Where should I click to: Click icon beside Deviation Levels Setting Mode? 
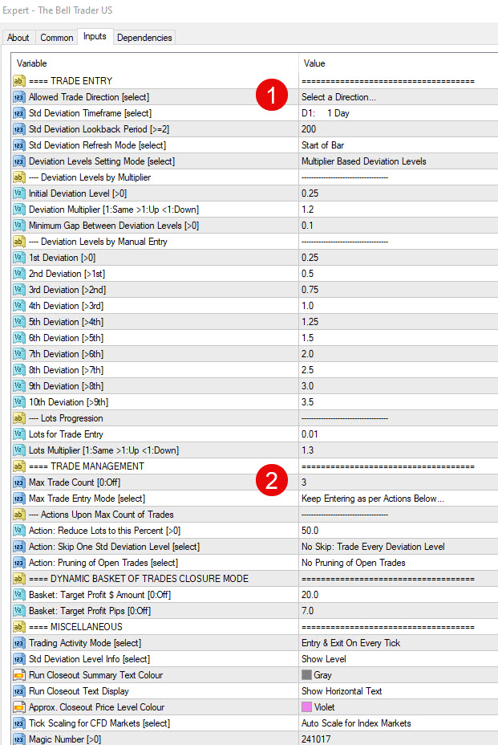coord(18,161)
